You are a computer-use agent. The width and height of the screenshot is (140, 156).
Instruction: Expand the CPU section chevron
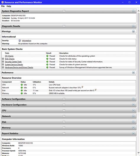pos(134,110)
